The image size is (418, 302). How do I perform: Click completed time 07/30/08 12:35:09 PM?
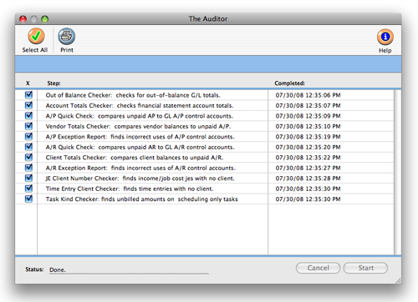tap(308, 116)
